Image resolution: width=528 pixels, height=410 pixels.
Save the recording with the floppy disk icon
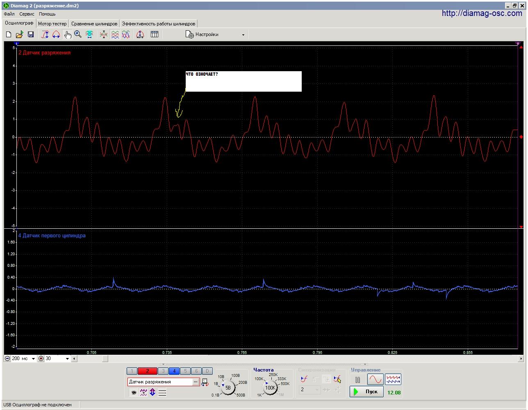click(30, 35)
